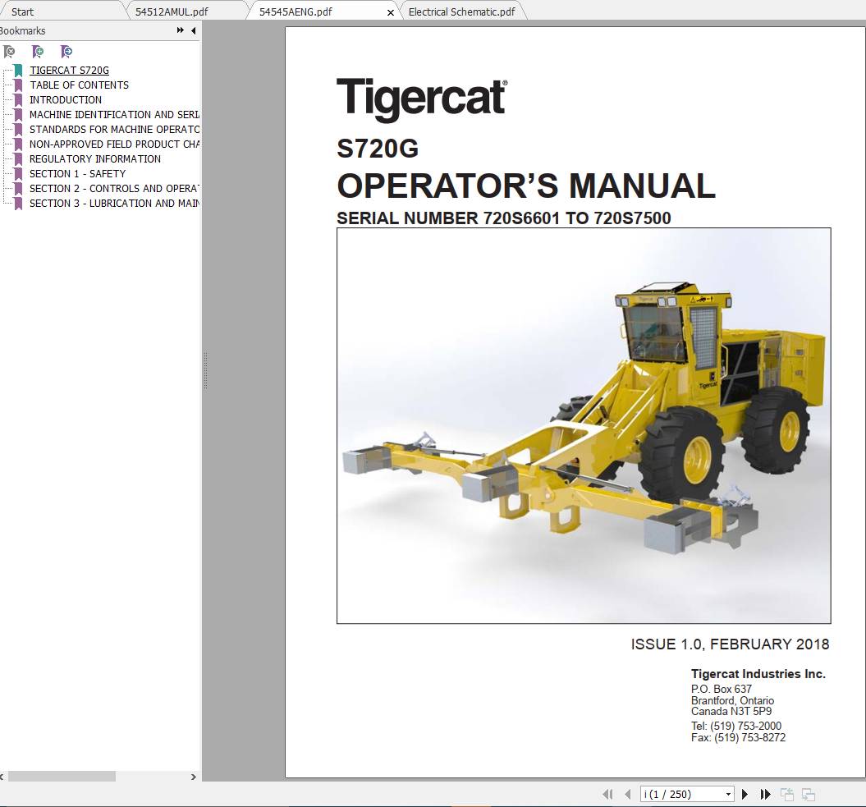Select the TIGERCAT S720G bookmark

tap(70, 70)
